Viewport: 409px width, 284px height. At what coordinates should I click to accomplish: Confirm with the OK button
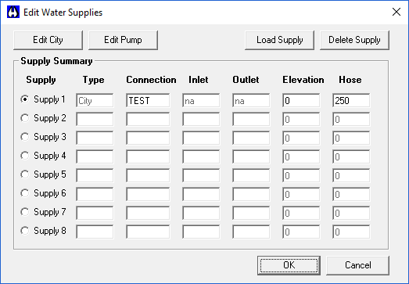click(x=289, y=265)
